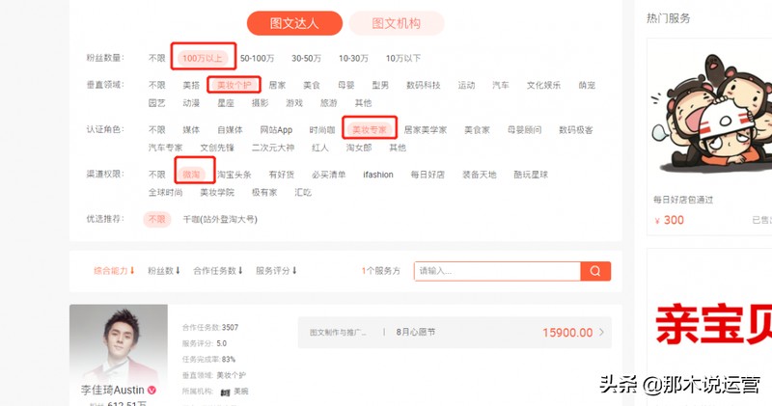
Task: Select certified role 汽车专家
Action: point(165,148)
